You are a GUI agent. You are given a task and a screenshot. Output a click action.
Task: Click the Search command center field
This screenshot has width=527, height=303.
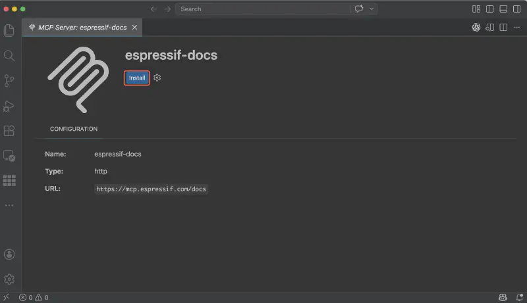(263, 9)
